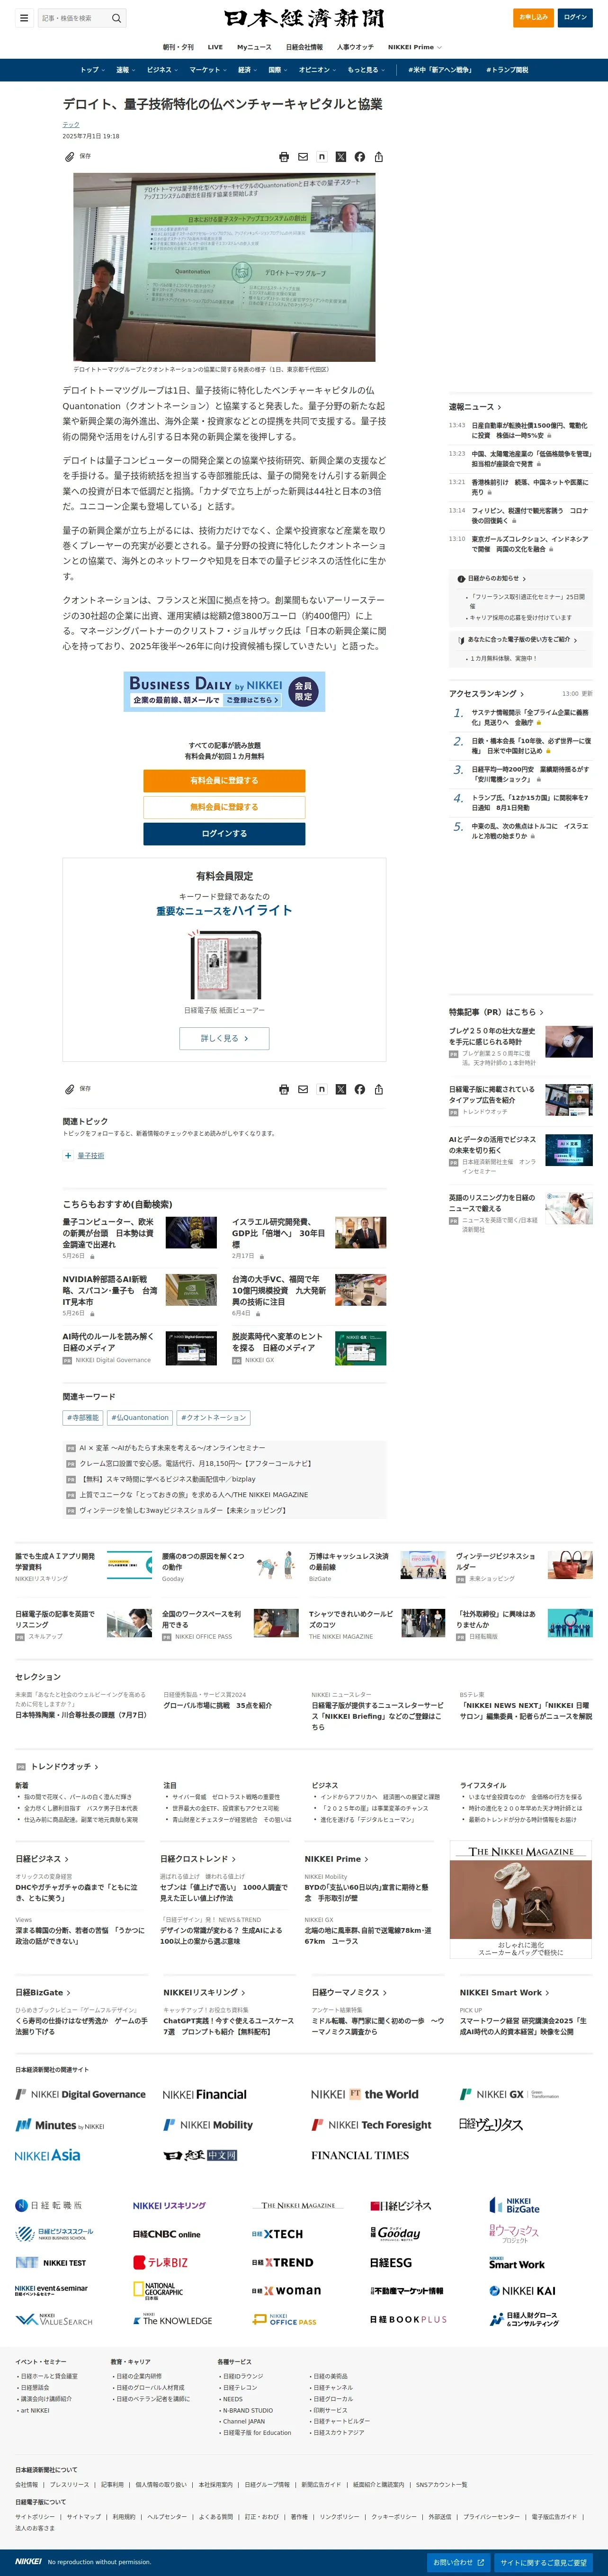The image size is (608, 2576).
Task: Click the Facebook icon above 関連トピック
Action: (360, 1089)
